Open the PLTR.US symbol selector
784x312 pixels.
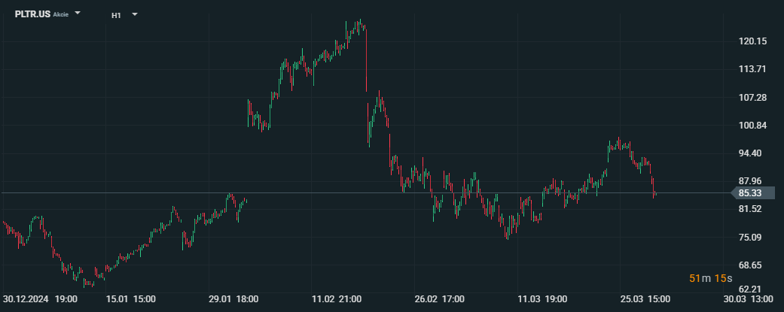click(x=32, y=14)
